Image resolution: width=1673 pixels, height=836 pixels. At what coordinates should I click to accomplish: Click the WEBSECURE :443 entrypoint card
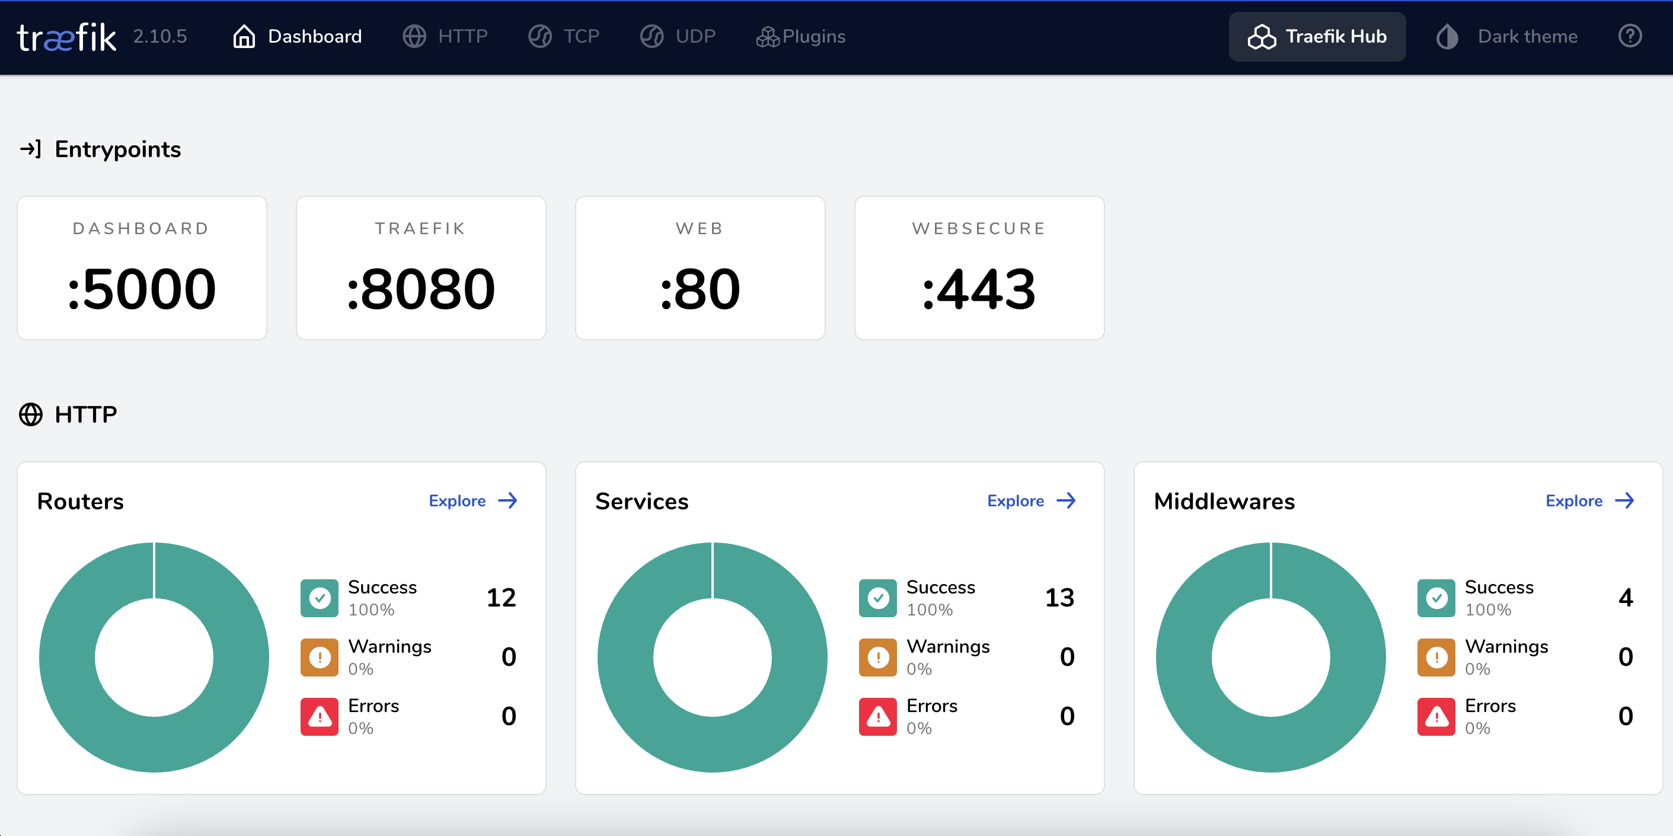click(979, 268)
